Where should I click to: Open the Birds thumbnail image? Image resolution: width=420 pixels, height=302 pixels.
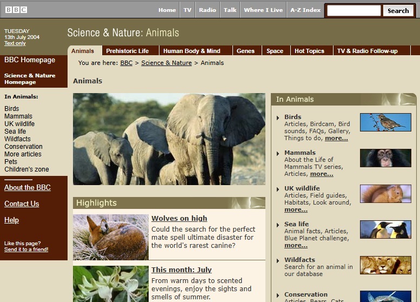(x=385, y=122)
